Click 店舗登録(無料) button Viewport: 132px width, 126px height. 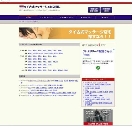coord(106,10)
